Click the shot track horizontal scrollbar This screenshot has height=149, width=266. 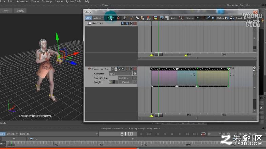tap(197, 58)
